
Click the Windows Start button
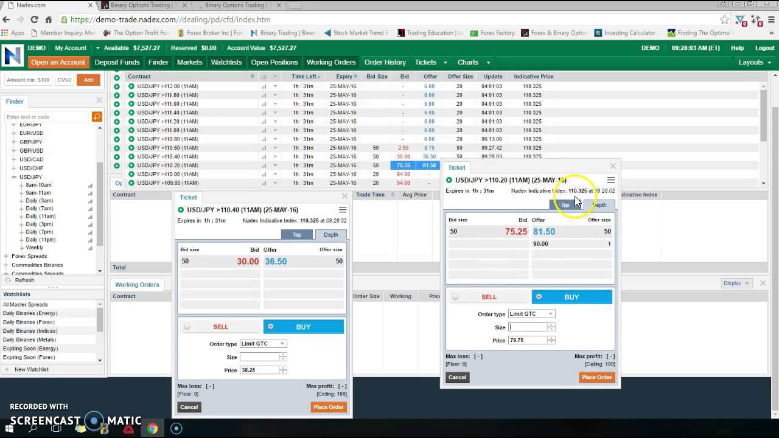coord(10,428)
